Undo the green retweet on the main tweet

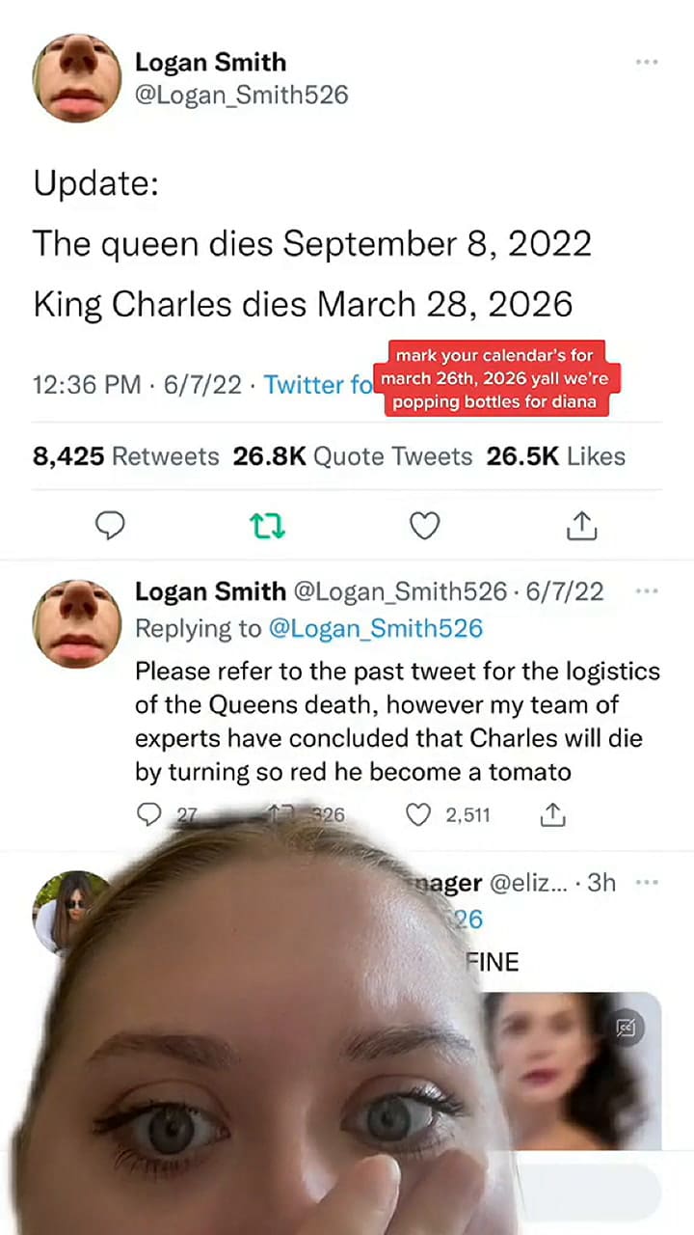[x=267, y=525]
